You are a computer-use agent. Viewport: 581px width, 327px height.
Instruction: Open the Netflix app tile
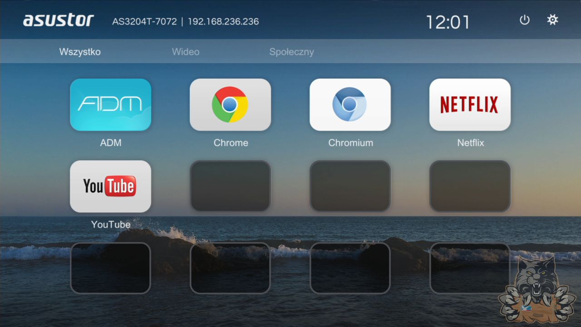470,104
